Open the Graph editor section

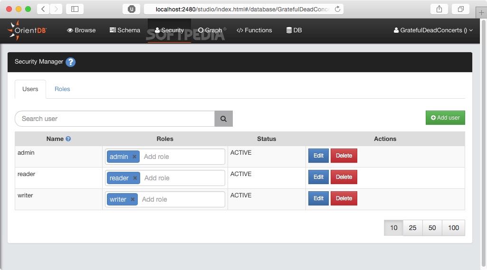pos(210,30)
